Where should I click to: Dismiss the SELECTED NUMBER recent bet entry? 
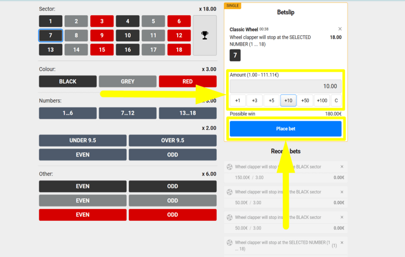coord(342,243)
